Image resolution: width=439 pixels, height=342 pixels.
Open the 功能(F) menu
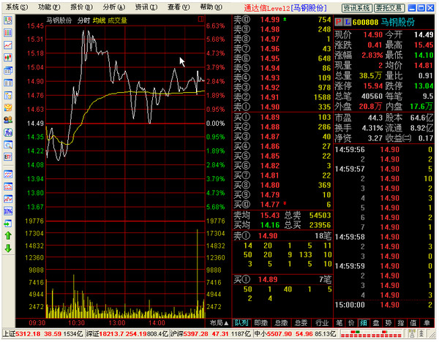49,7
